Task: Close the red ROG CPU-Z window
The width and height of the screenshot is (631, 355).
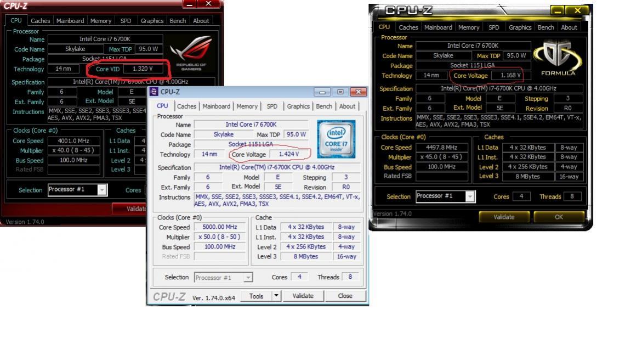Action: click(208, 4)
